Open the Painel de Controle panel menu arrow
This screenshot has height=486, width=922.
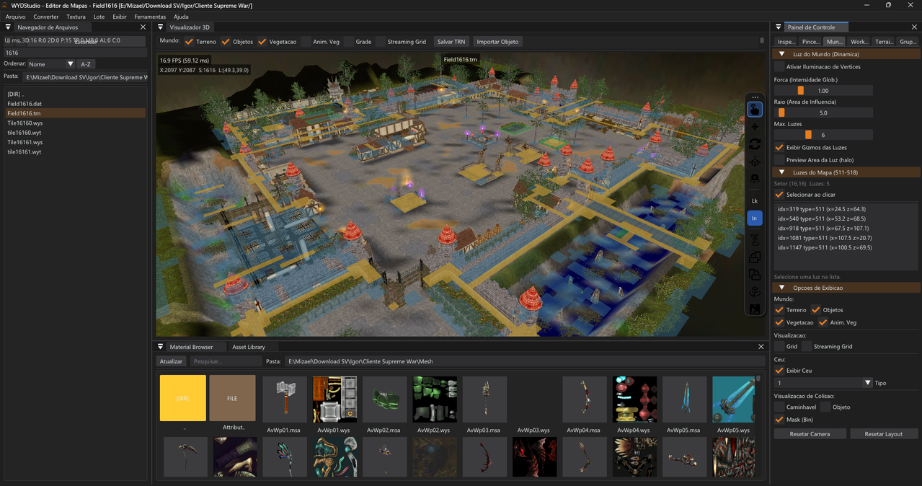[x=778, y=27]
